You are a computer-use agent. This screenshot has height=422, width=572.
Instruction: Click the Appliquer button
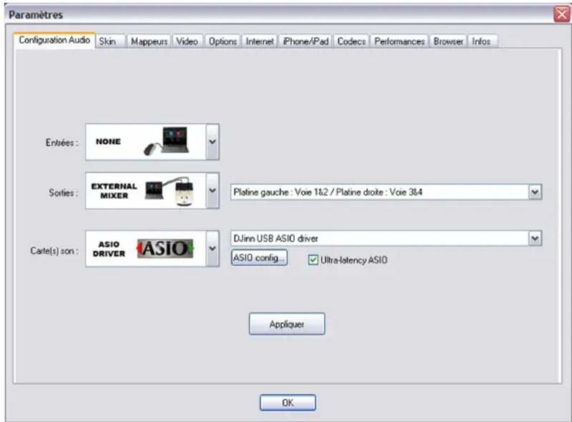287,324
